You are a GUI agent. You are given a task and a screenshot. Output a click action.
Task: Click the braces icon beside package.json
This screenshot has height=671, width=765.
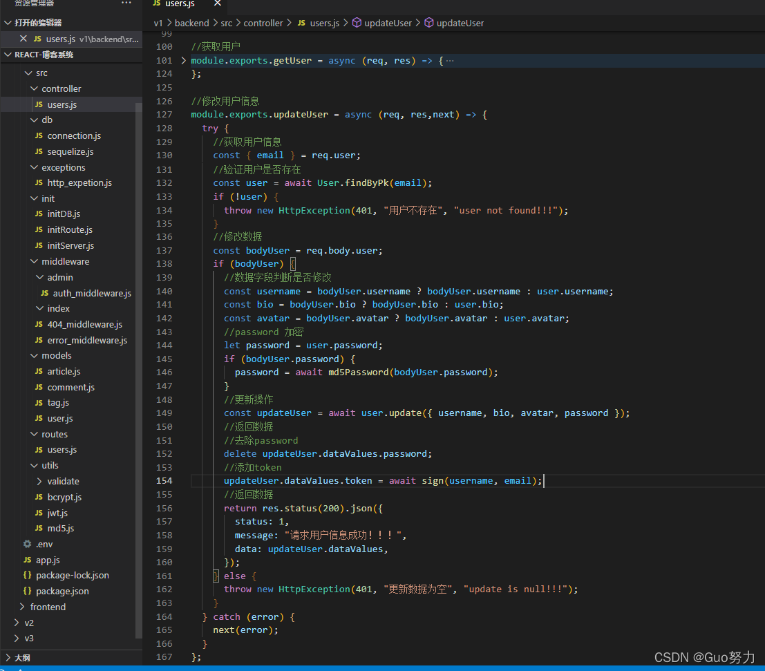point(28,591)
